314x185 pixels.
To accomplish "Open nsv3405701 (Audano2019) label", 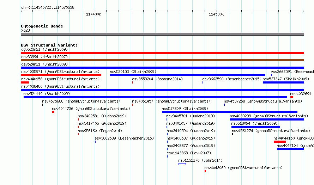I will 191,116.
